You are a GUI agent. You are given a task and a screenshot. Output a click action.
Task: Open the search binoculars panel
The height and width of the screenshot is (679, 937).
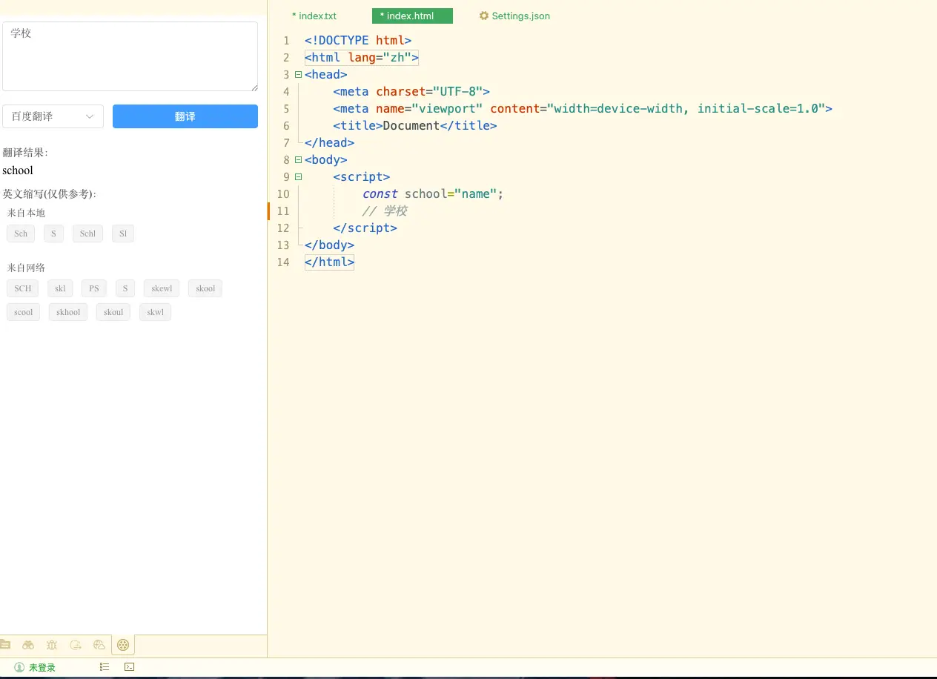coord(28,645)
